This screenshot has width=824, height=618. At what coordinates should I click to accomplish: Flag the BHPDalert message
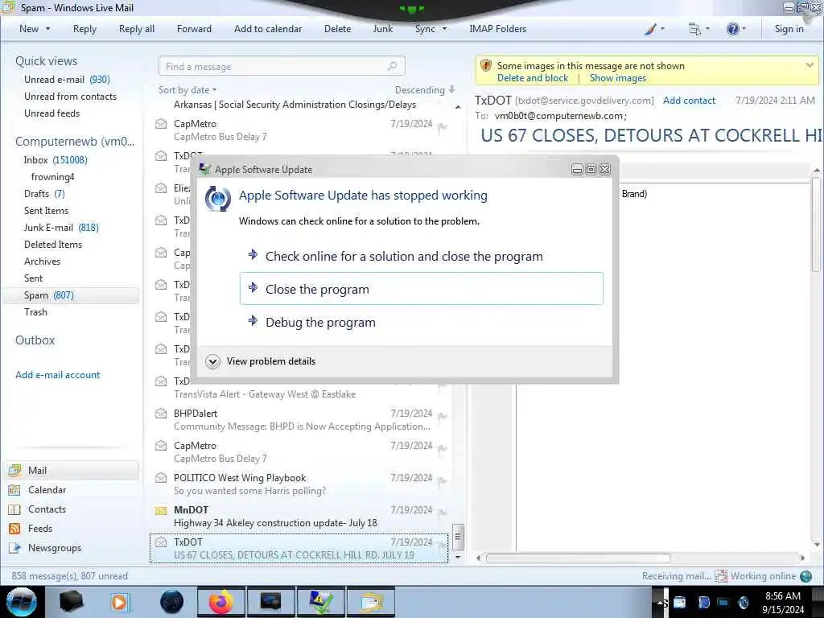[x=443, y=417]
